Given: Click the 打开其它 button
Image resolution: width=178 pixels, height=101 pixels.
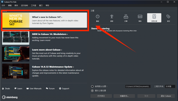Looking at the screenshot, I should point(101,96).
